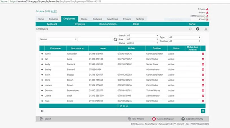Open Toni Cowie's record with the arrow icon
Image resolution: width=230 pixels, height=128 pixels.
[42, 101]
